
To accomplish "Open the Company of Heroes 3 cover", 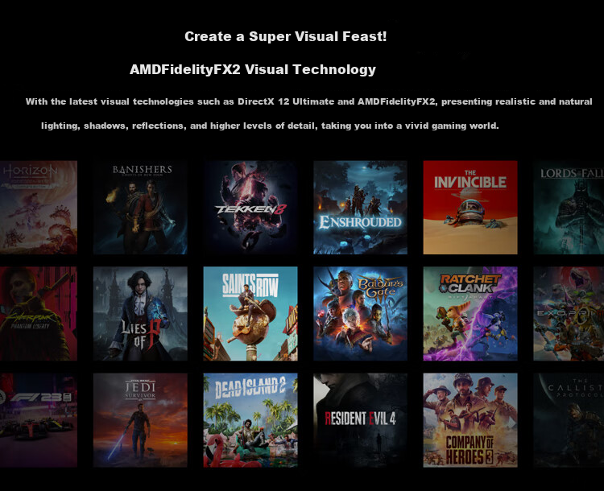I will click(x=470, y=420).
